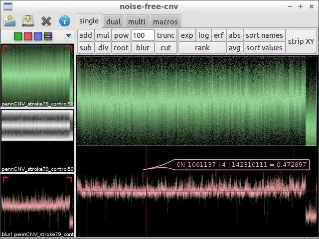Click the root button
This screenshot has height=239, width=319.
click(121, 48)
